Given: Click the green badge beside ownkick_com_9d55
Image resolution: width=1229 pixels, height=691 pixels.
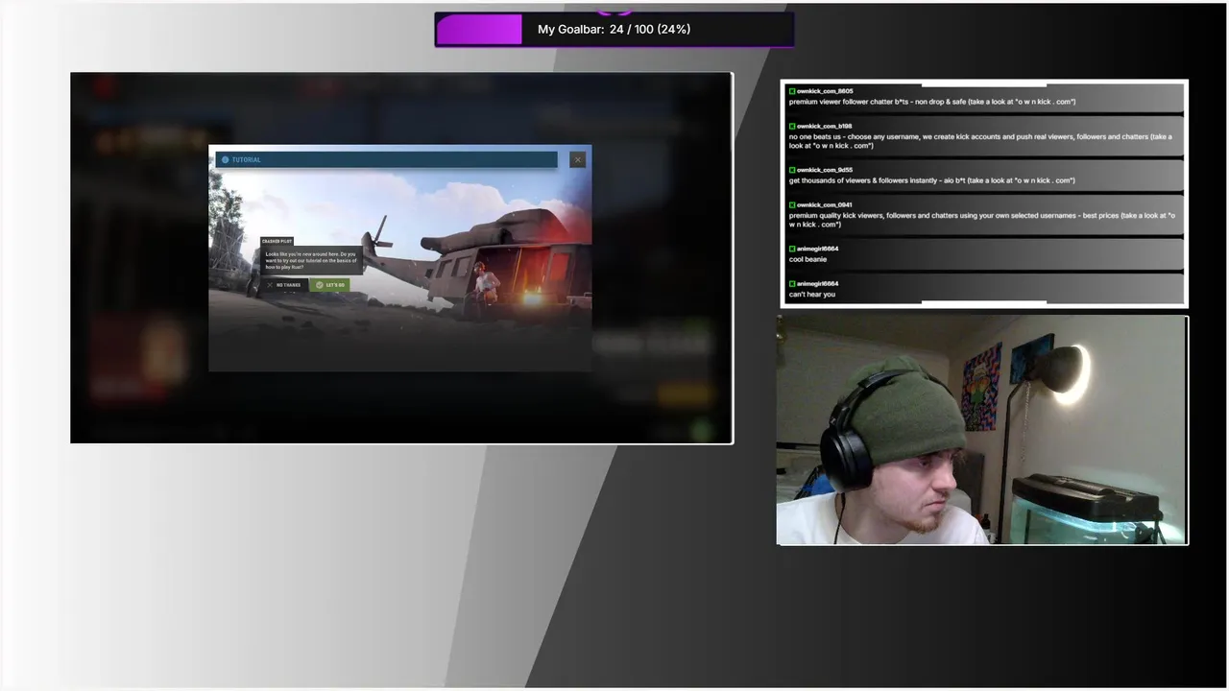Looking at the screenshot, I should point(792,170).
